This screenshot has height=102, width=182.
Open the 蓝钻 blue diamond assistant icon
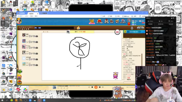pyautogui.click(x=123, y=21)
